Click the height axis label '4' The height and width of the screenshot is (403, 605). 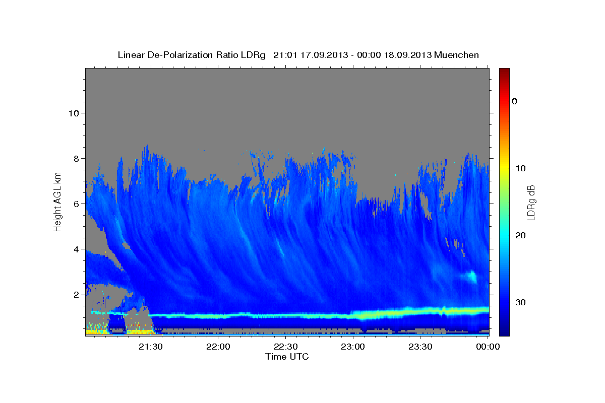click(x=76, y=249)
